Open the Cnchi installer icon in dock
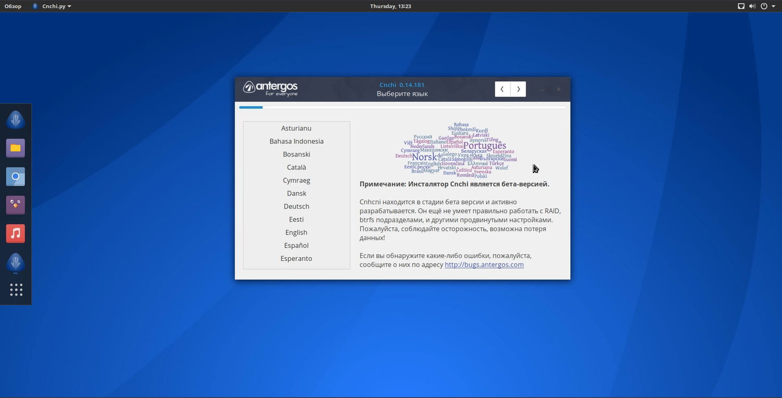Viewport: 782px width, 398px height. 16,119
